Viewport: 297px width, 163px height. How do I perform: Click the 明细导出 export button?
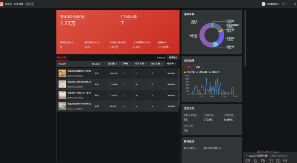(x=173, y=58)
